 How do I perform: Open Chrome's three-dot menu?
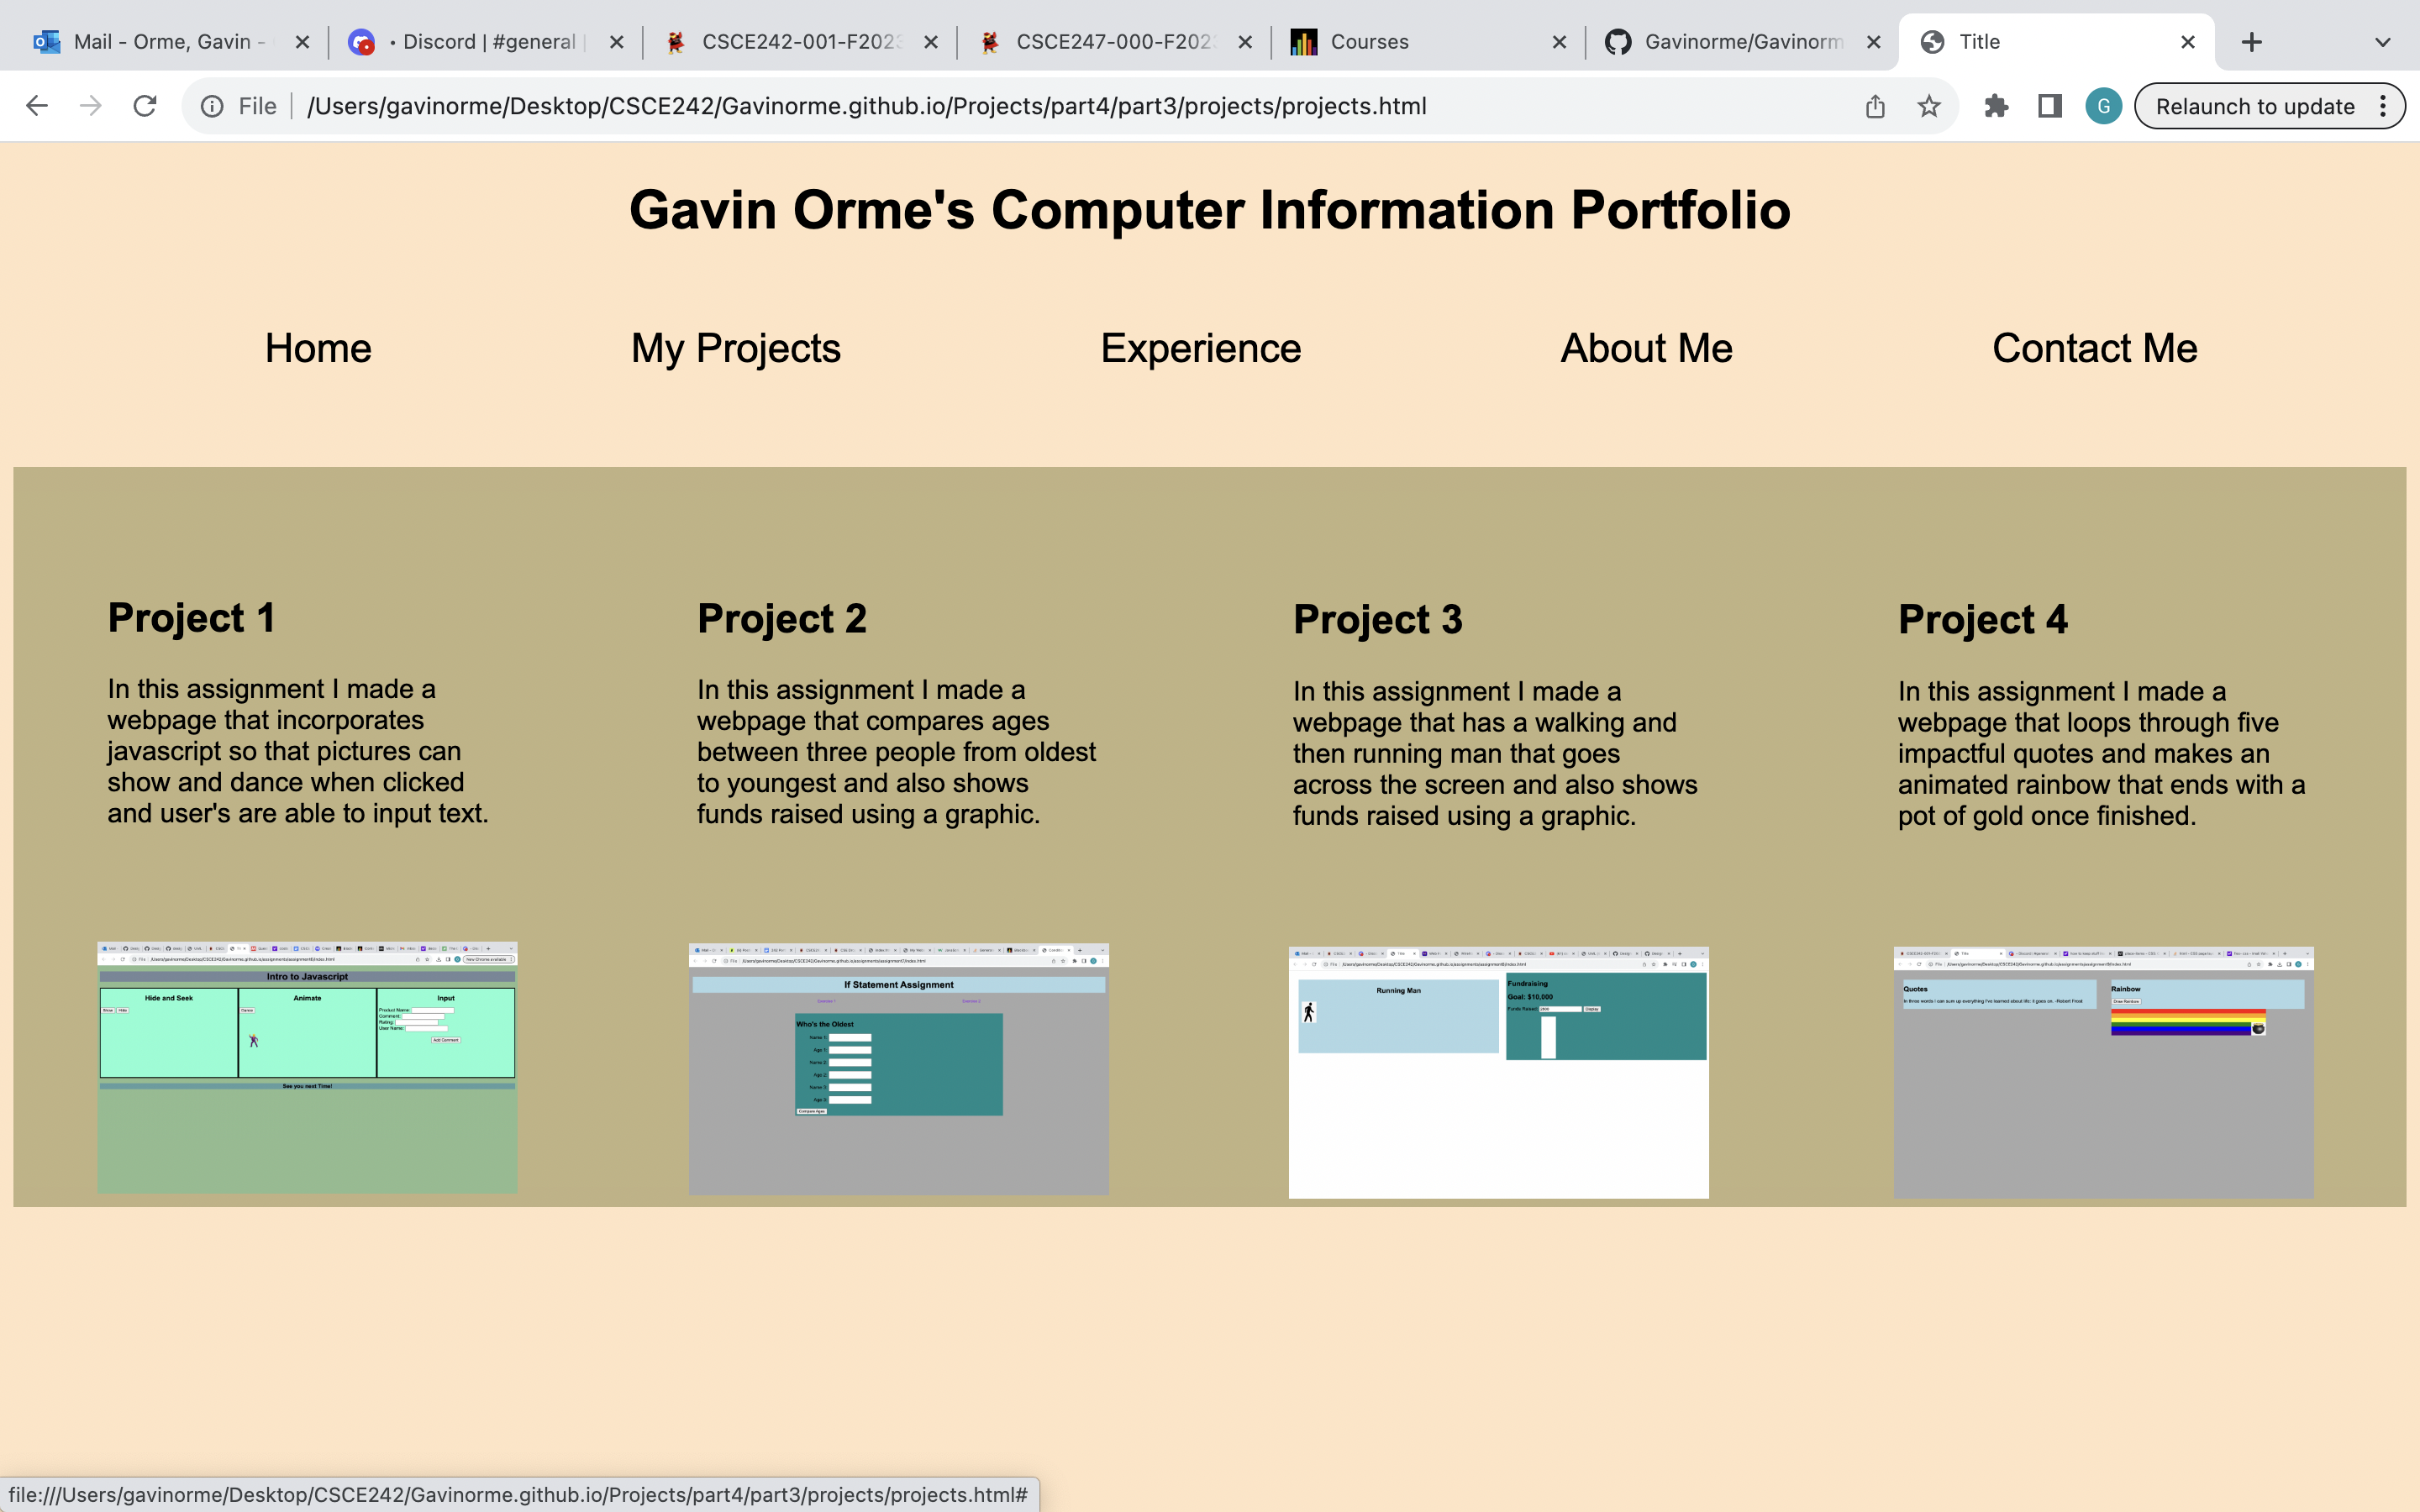click(x=2384, y=106)
